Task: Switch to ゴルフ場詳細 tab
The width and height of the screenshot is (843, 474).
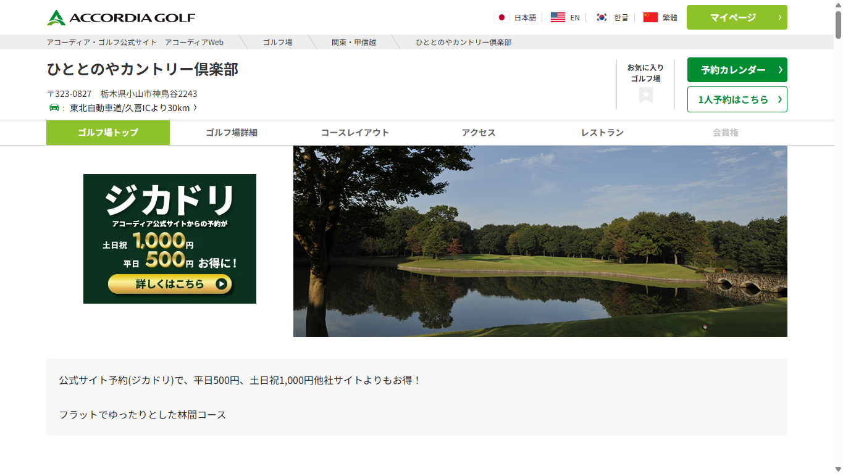Action: (x=232, y=133)
